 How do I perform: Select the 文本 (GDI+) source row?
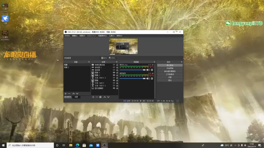[x=105, y=83]
